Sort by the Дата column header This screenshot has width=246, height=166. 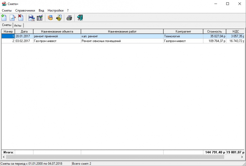(24, 31)
